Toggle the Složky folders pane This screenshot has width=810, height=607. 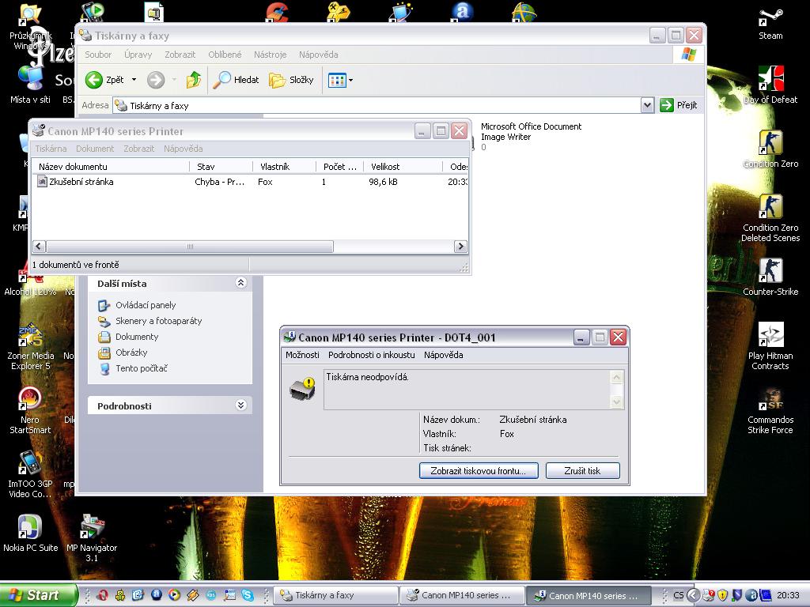(291, 80)
